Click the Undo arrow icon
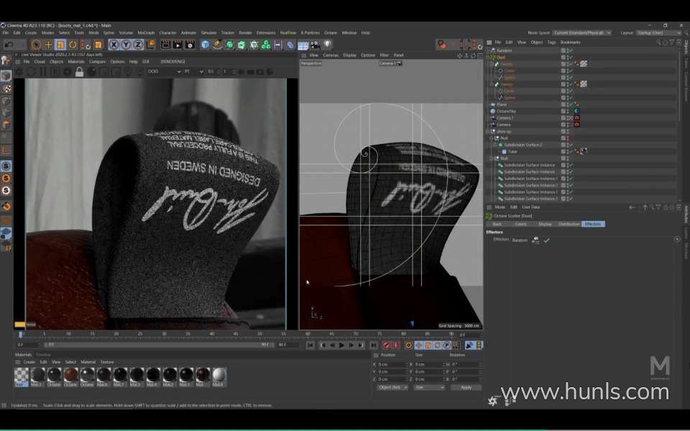690x431 pixels. (9, 45)
